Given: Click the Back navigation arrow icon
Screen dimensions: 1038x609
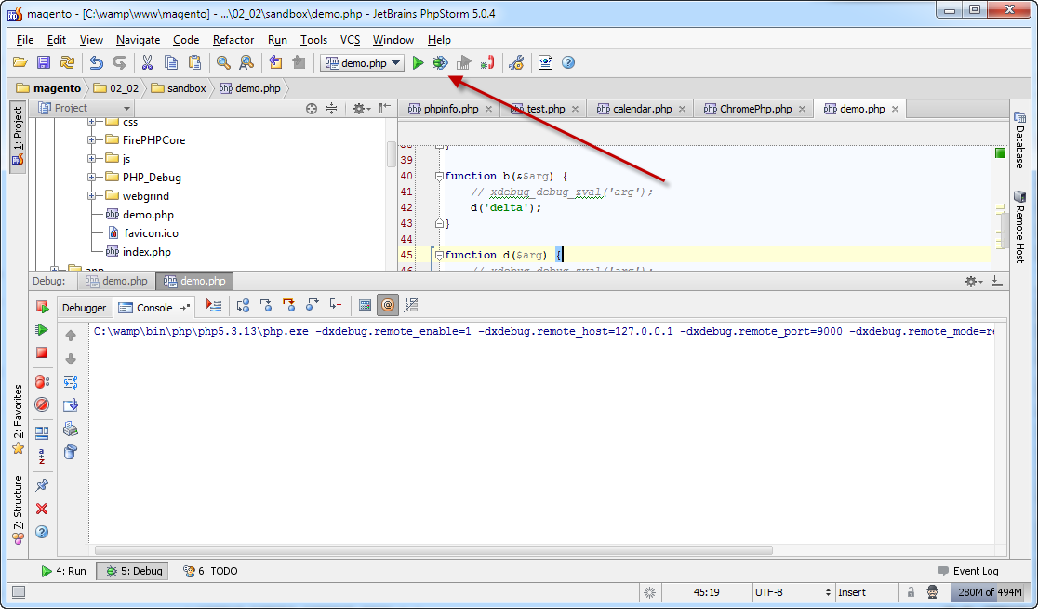Looking at the screenshot, I should click(275, 63).
